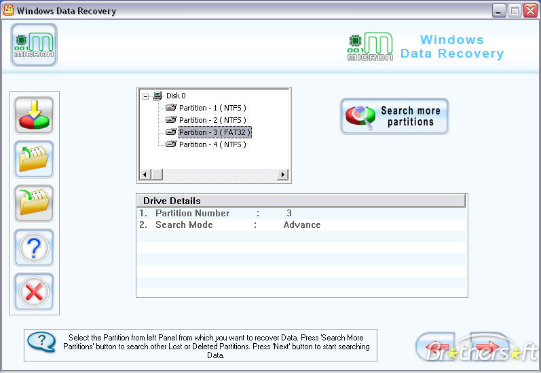The width and height of the screenshot is (541, 373).
Task: Click the Next red right arrow button
Action: 489,347
